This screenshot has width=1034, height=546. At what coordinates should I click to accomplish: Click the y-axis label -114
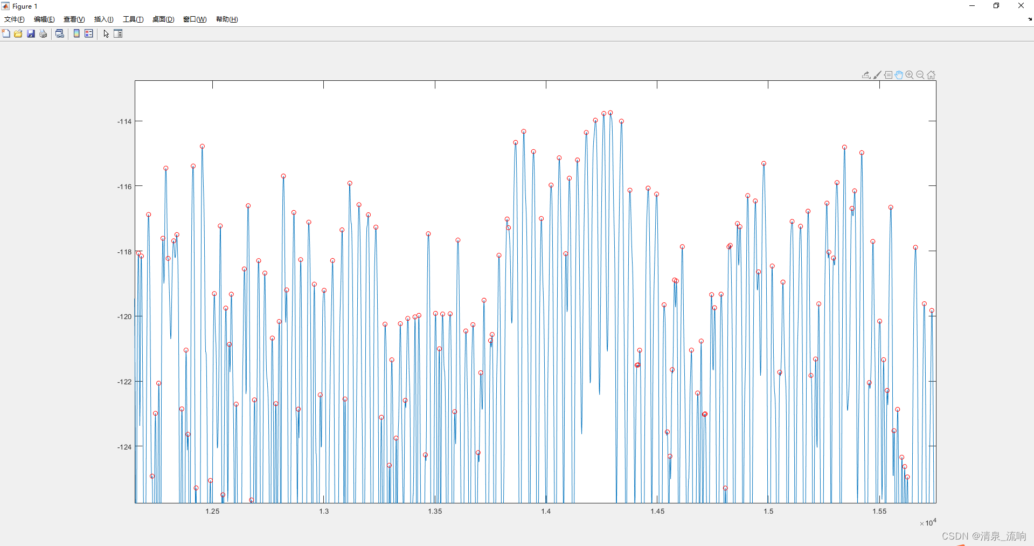point(124,121)
